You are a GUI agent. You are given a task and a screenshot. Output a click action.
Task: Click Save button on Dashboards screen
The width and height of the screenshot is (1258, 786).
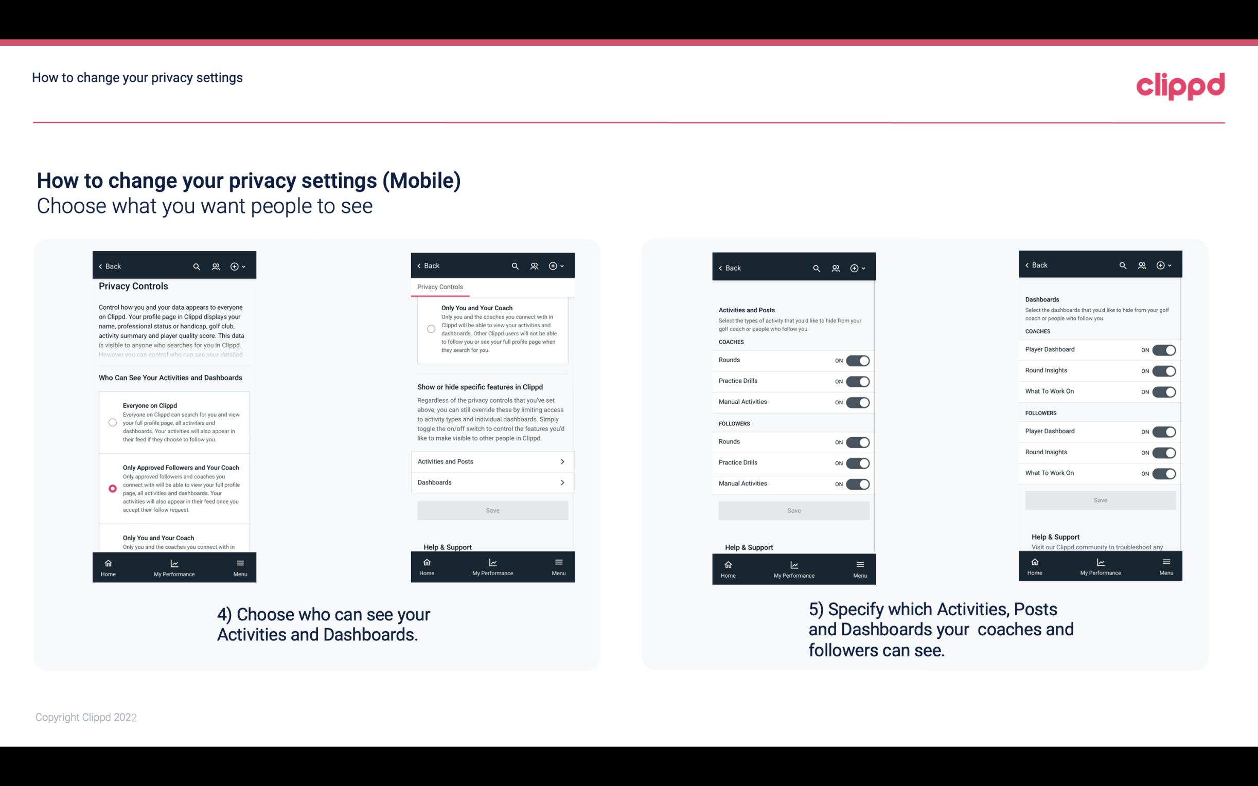click(x=1100, y=500)
